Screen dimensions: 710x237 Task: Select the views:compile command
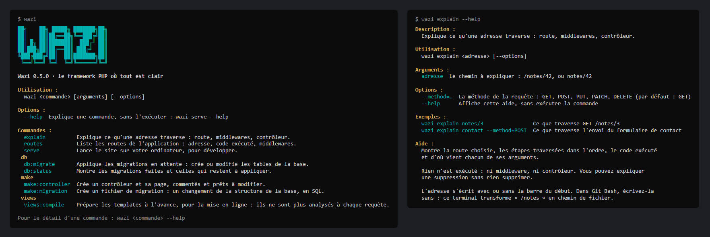point(44,205)
